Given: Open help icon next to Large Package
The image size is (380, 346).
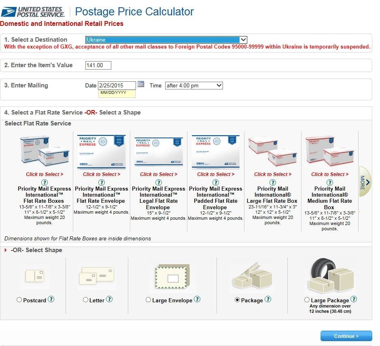Looking at the screenshot, I should click(354, 299).
